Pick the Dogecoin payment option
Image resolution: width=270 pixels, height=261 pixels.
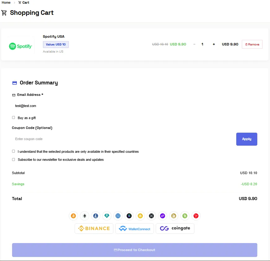coord(174,216)
